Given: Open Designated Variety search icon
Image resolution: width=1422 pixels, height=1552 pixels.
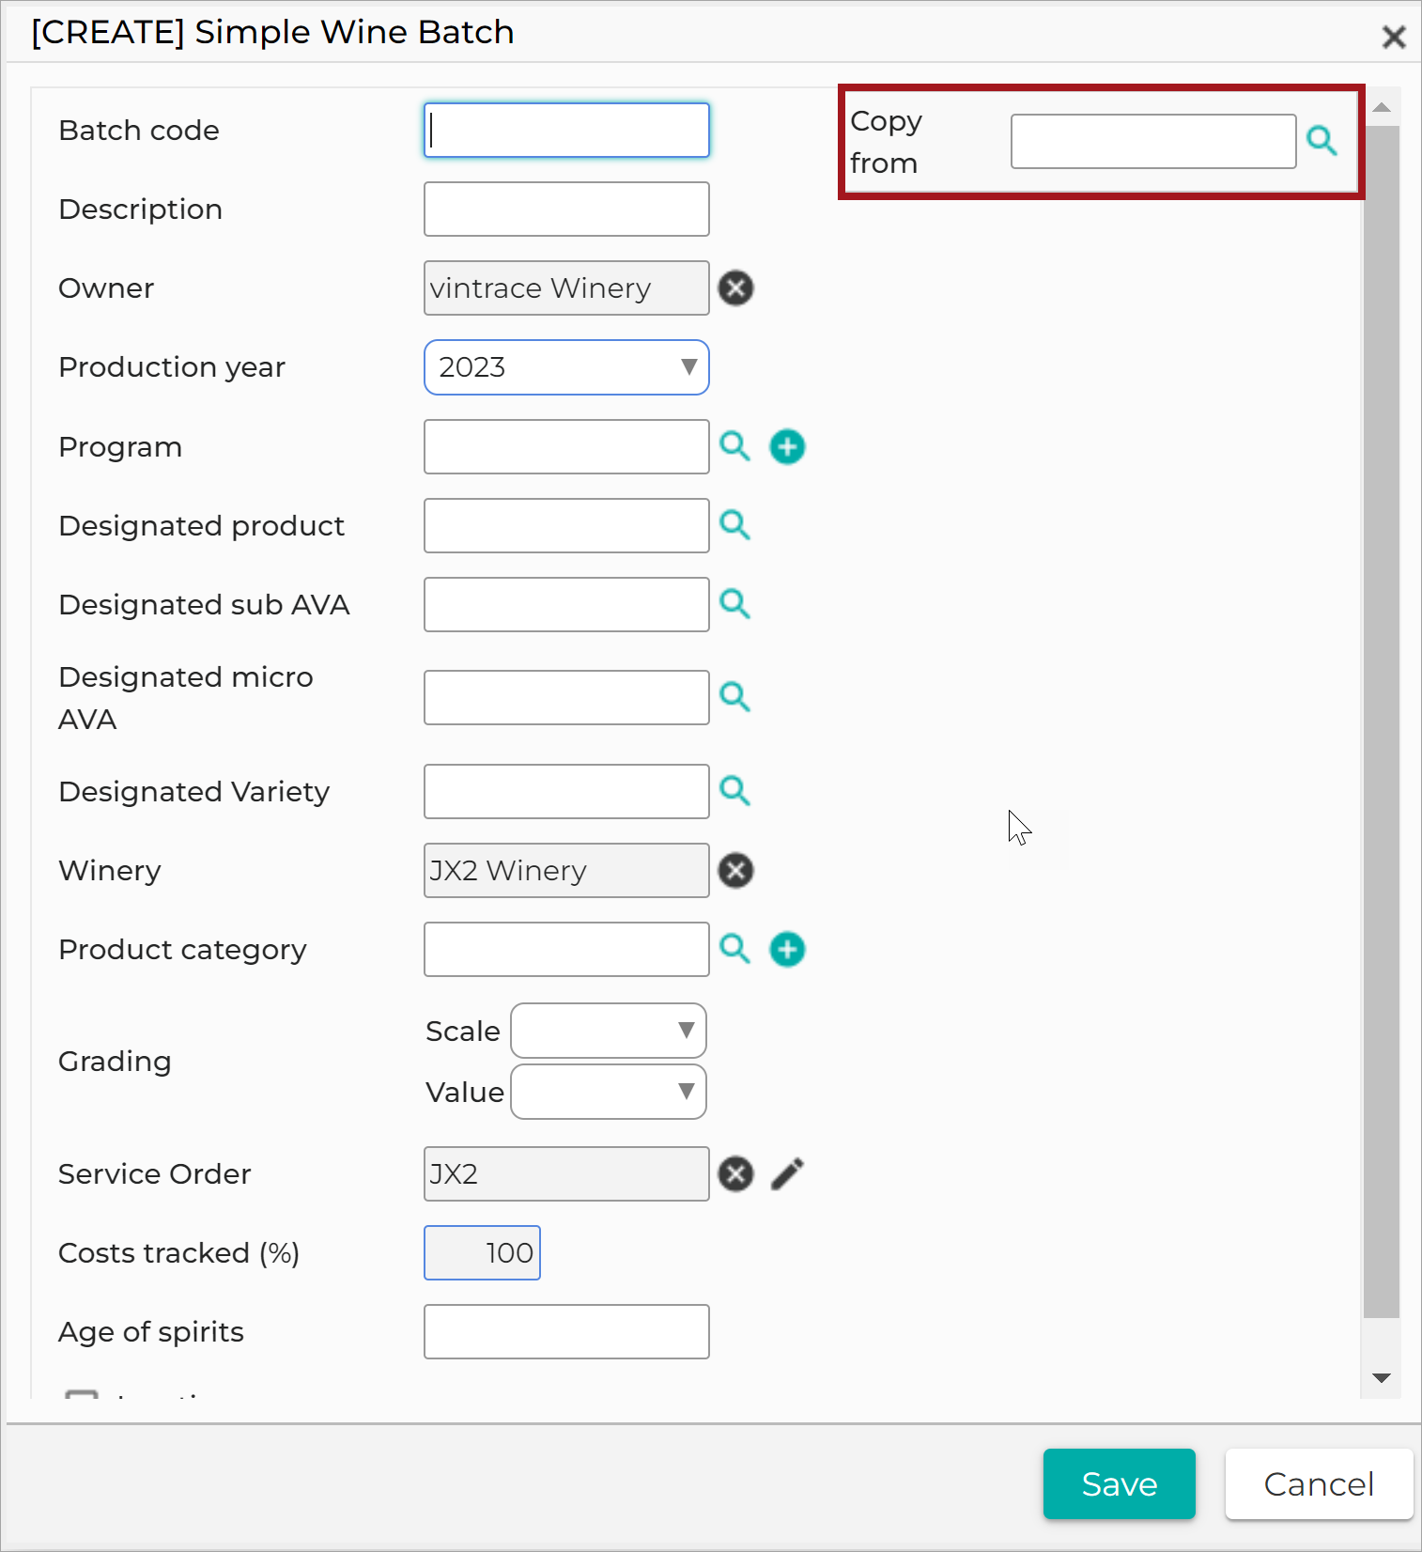Looking at the screenshot, I should (x=734, y=791).
